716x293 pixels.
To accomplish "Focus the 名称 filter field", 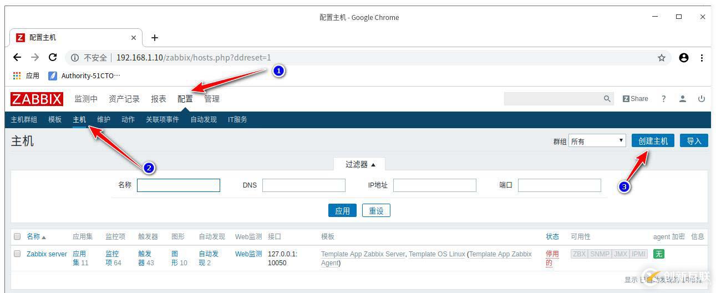I will pyautogui.click(x=179, y=185).
